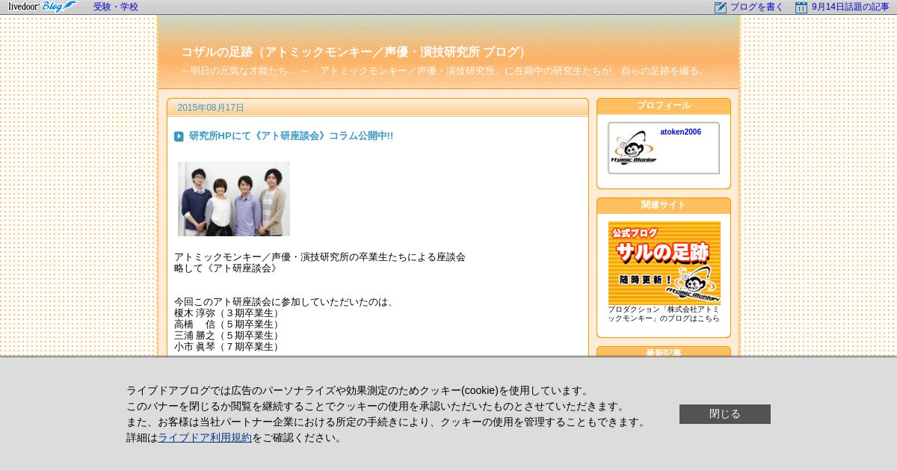Click the name 三浦 勝之（５期卒業生）
The image size is (897, 471).
(x=228, y=336)
